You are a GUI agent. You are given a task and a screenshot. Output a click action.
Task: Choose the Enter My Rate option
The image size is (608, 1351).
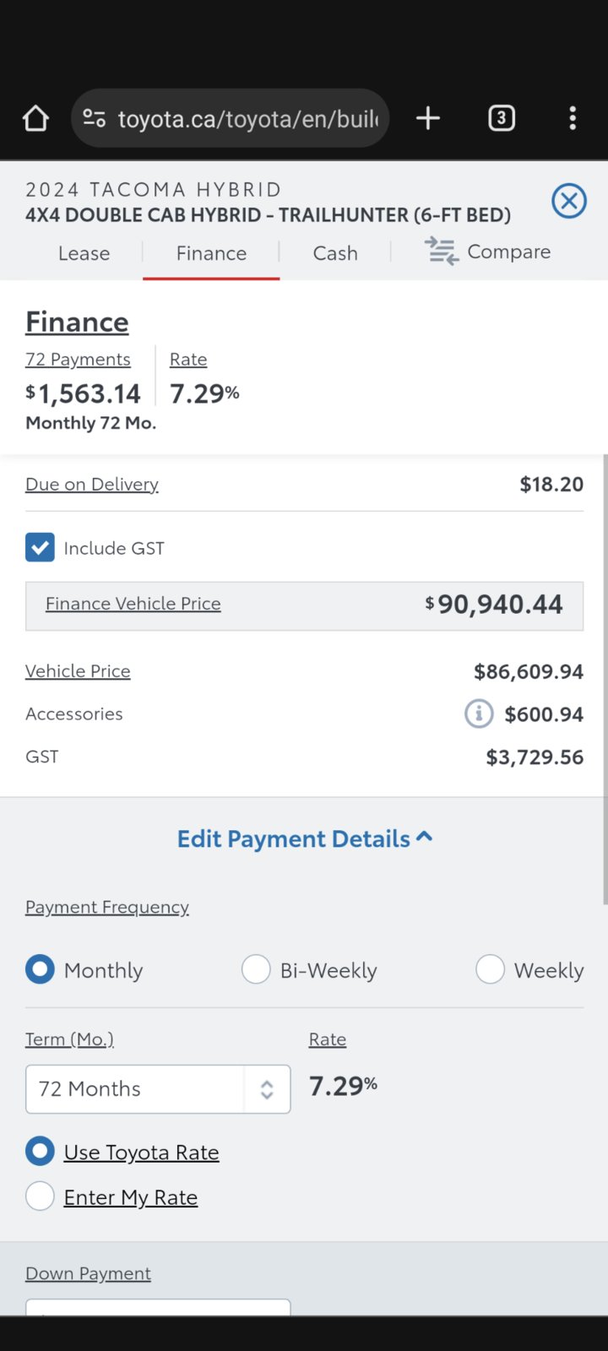click(40, 1196)
